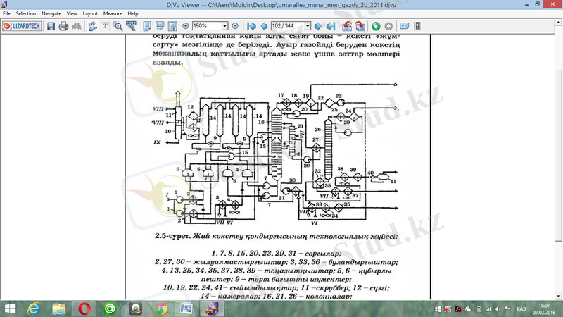Image resolution: width=563 pixels, height=317 pixels.
Task: Choose the magnifier zoom tool
Action: [118, 26]
